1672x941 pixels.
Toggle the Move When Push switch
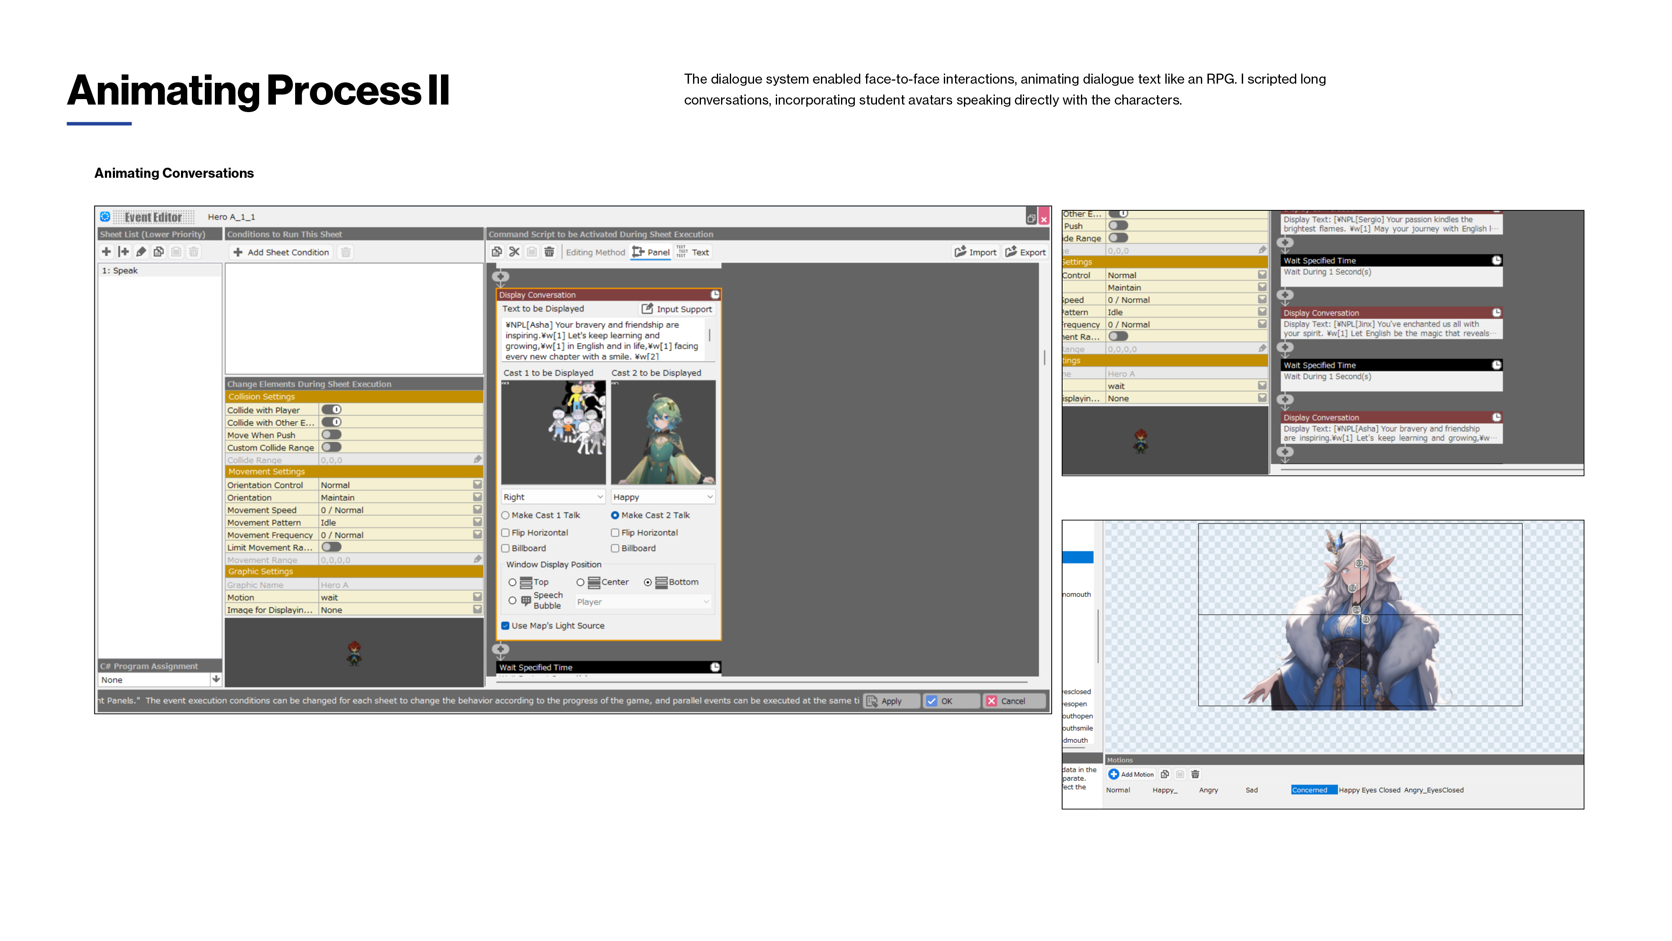[x=331, y=435]
